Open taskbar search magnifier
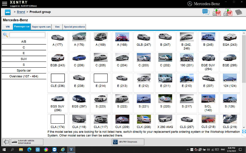 tap(12, 150)
